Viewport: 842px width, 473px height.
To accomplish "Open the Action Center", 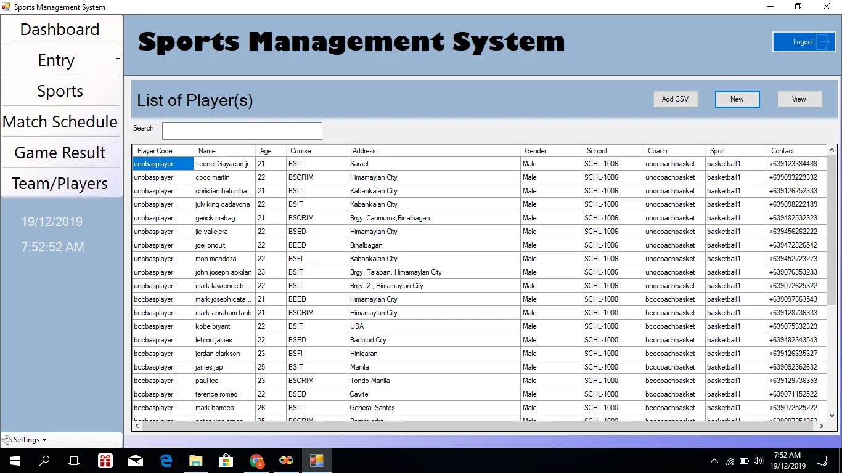I will [x=822, y=461].
